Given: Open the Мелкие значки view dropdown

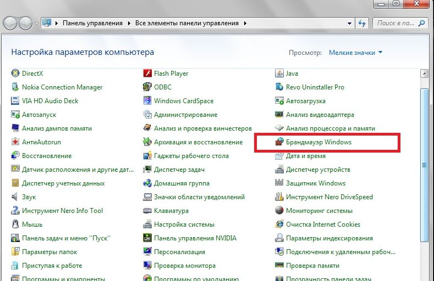Looking at the screenshot, I should click(355, 53).
